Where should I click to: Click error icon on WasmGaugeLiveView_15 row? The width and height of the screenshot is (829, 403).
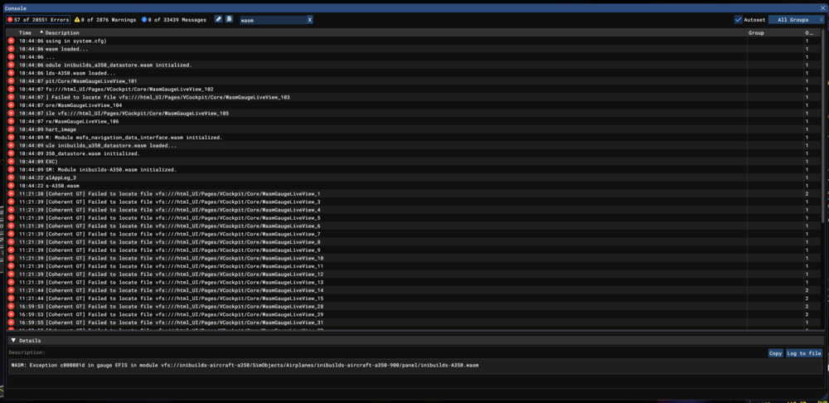coord(11,299)
